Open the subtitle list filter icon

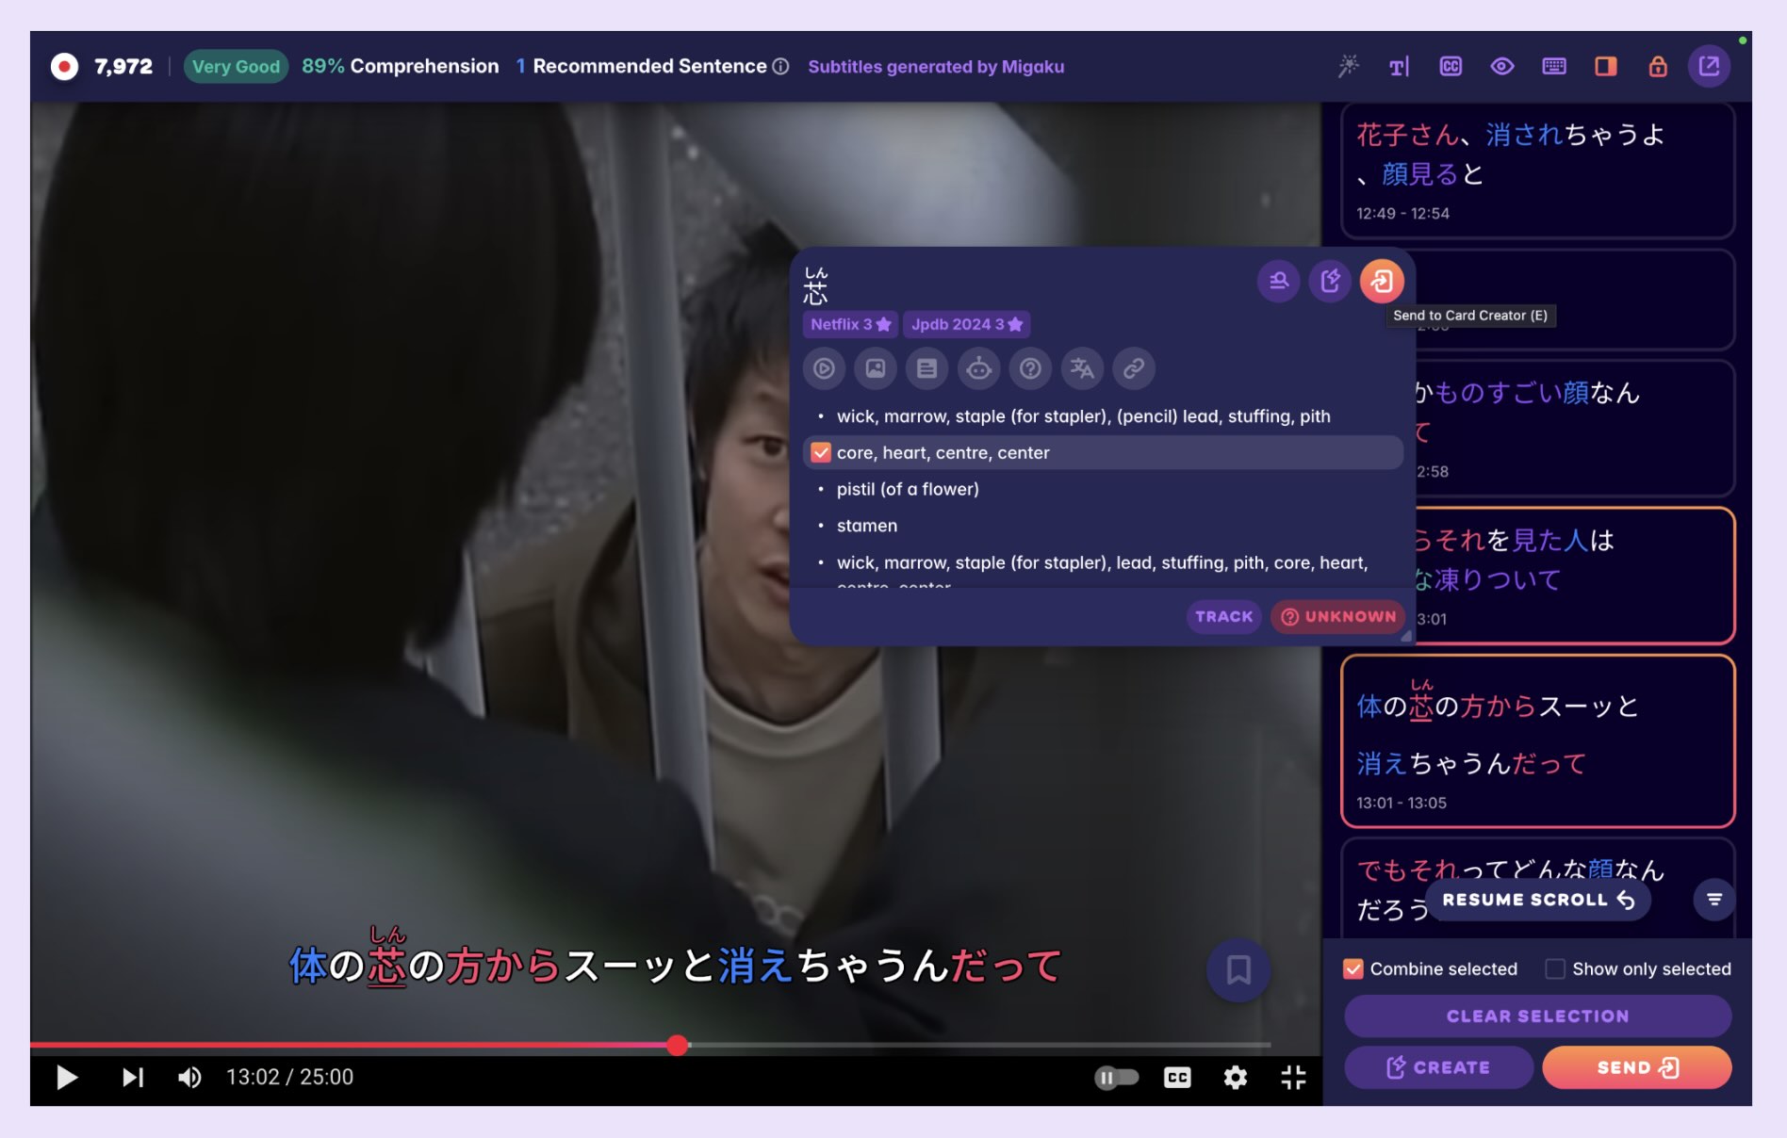coord(1714,900)
